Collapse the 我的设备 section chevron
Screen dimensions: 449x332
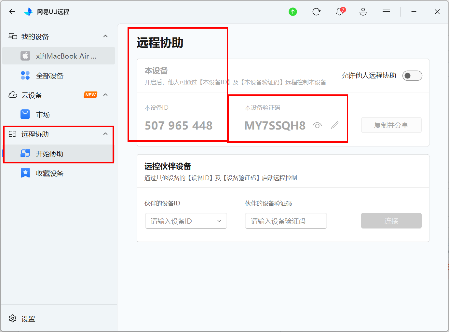coord(105,36)
